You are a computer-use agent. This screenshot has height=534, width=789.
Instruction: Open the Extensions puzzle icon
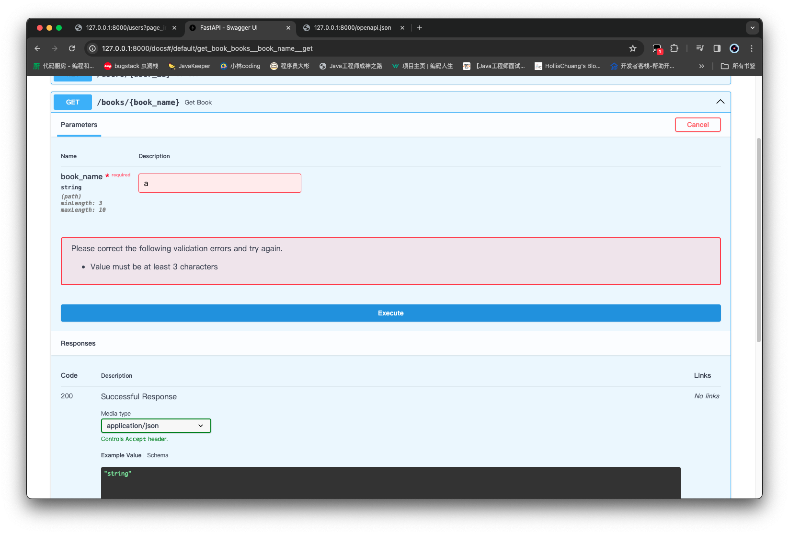[x=675, y=48]
